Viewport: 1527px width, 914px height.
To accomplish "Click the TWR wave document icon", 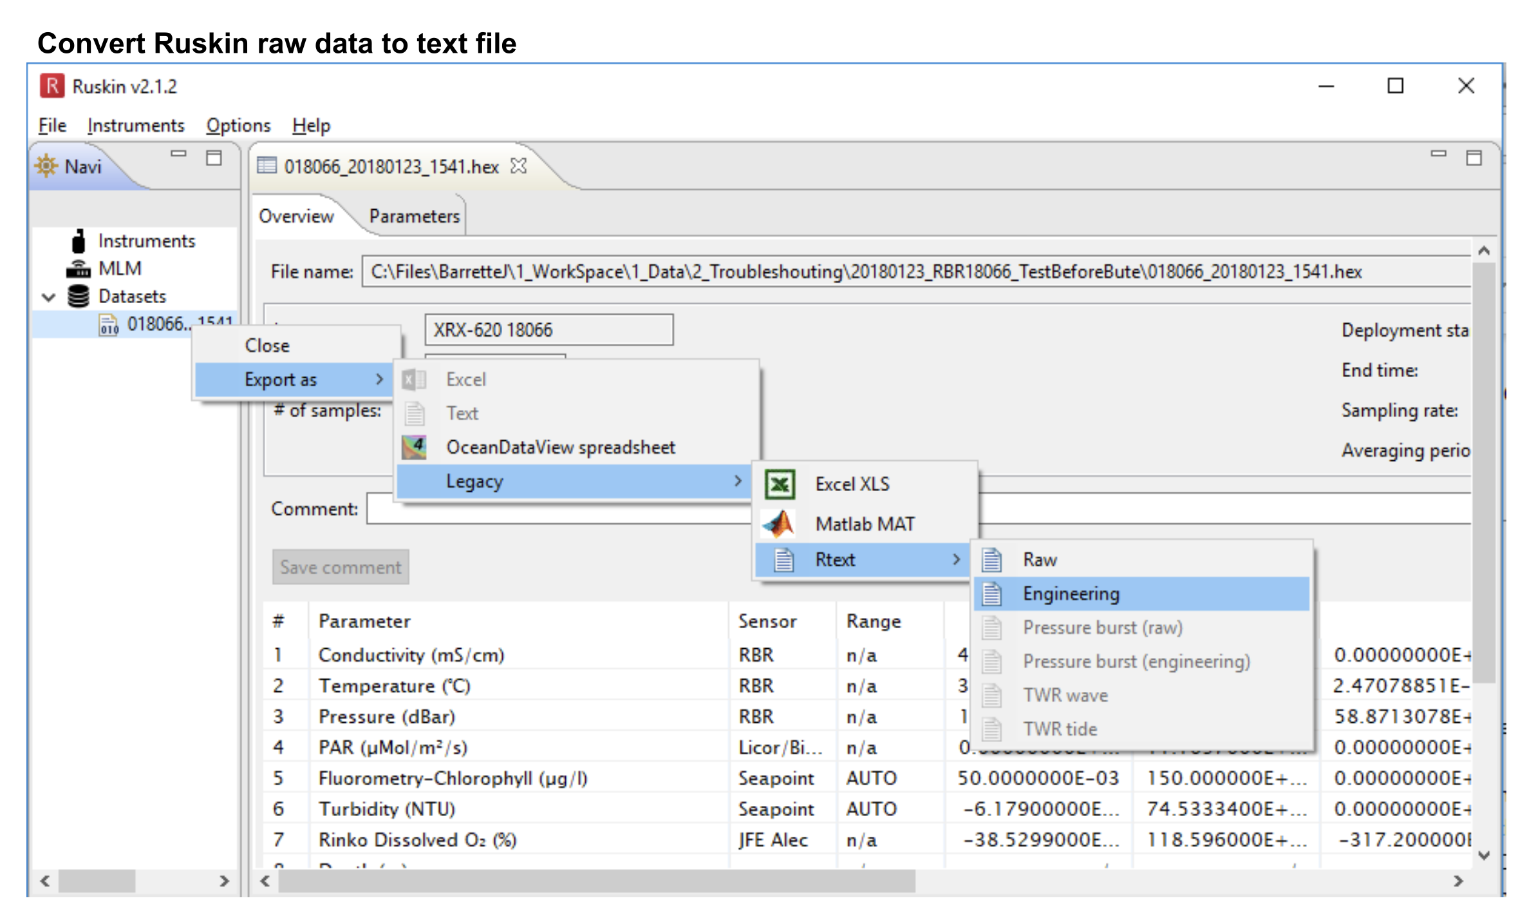I will pyautogui.click(x=992, y=695).
